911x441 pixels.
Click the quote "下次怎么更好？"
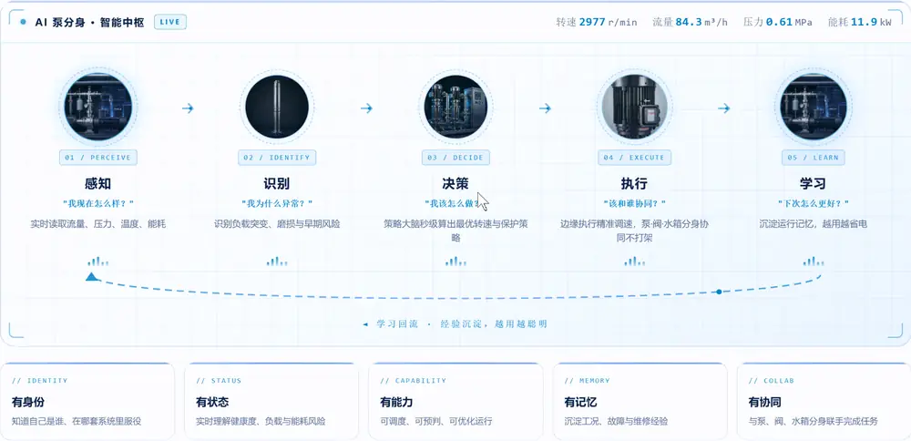813,203
